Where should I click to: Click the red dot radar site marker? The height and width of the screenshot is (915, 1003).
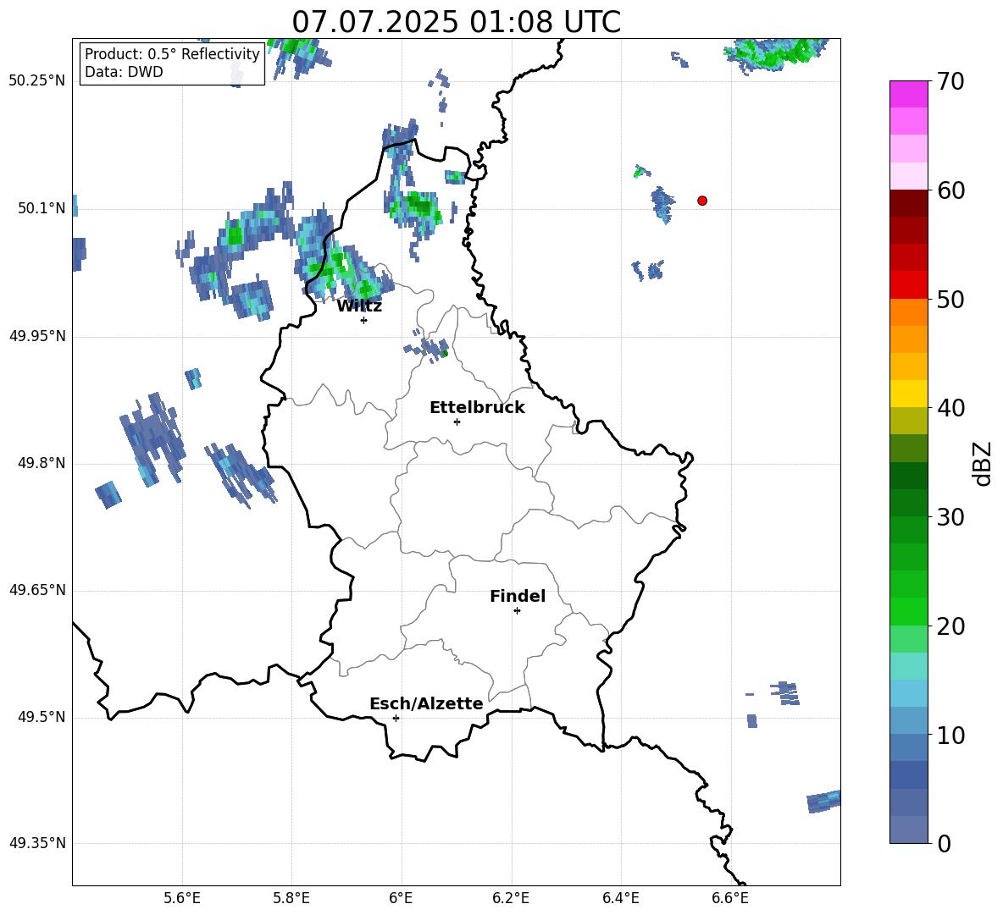point(701,201)
